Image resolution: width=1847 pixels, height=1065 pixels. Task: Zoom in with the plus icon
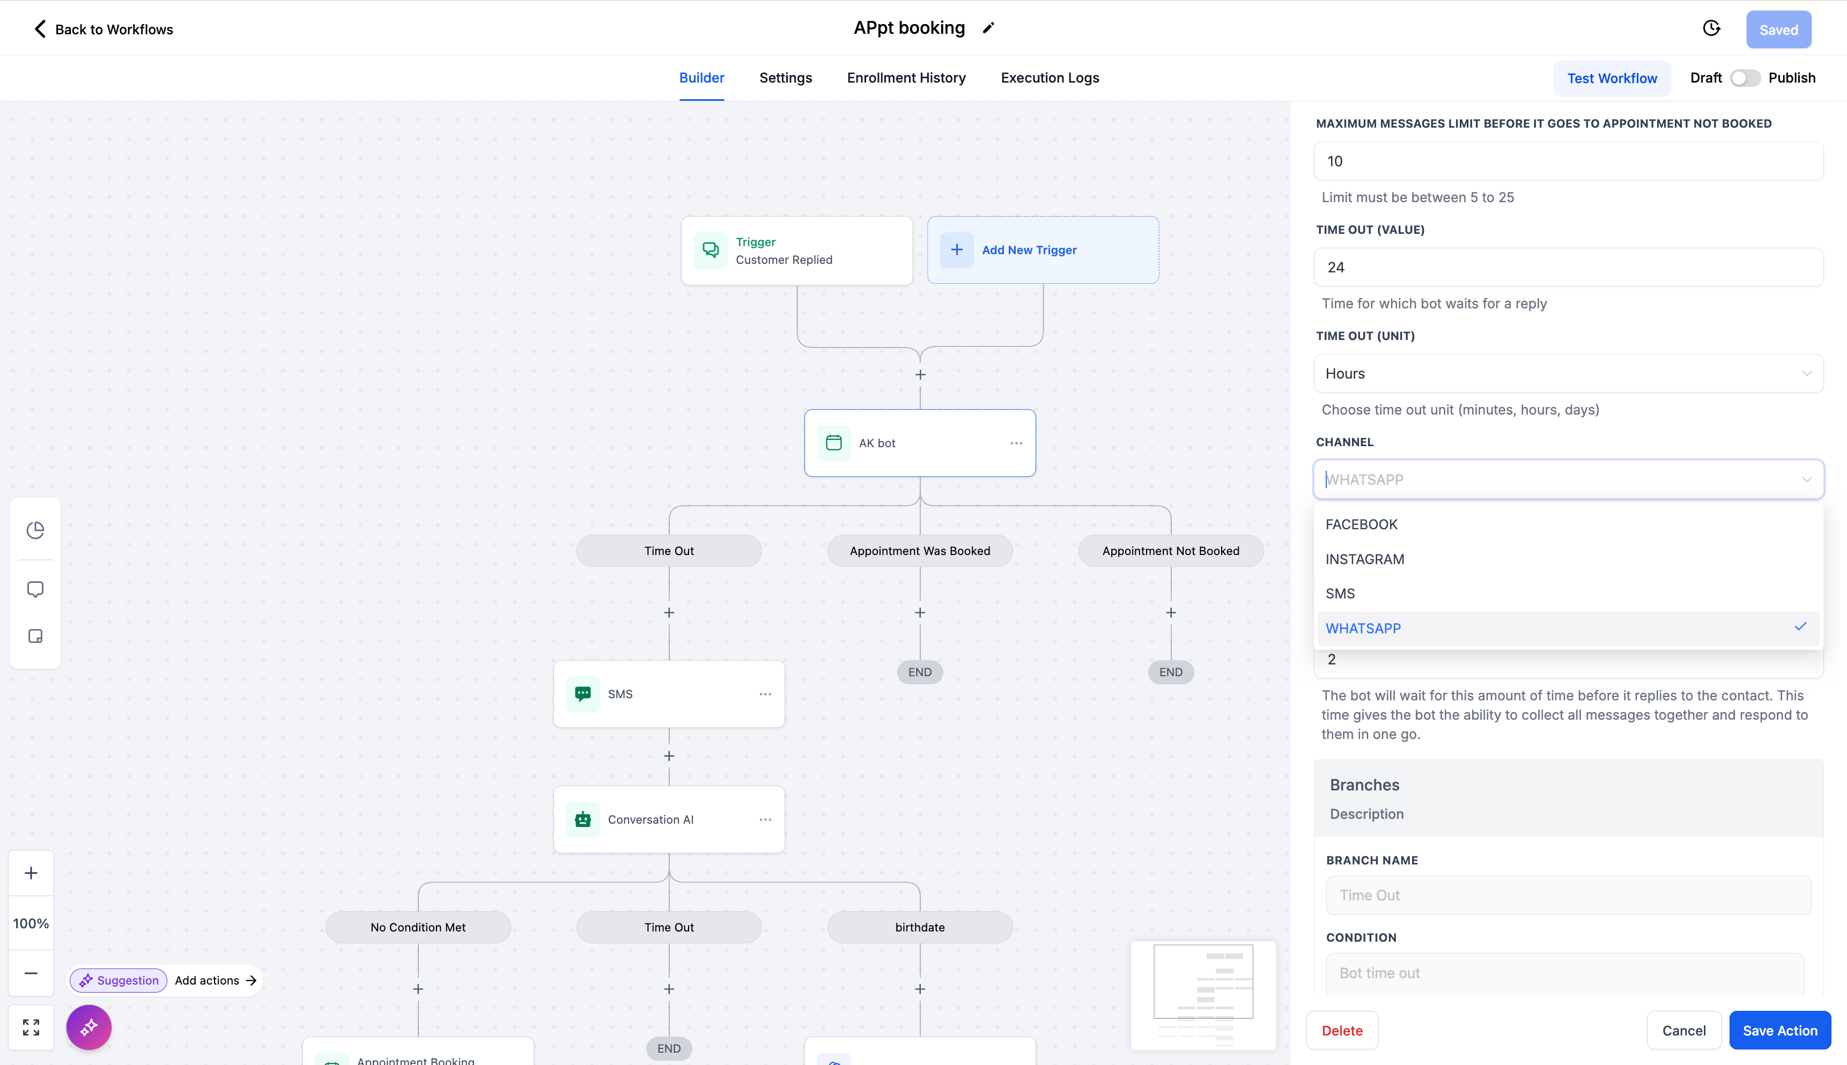pos(31,872)
